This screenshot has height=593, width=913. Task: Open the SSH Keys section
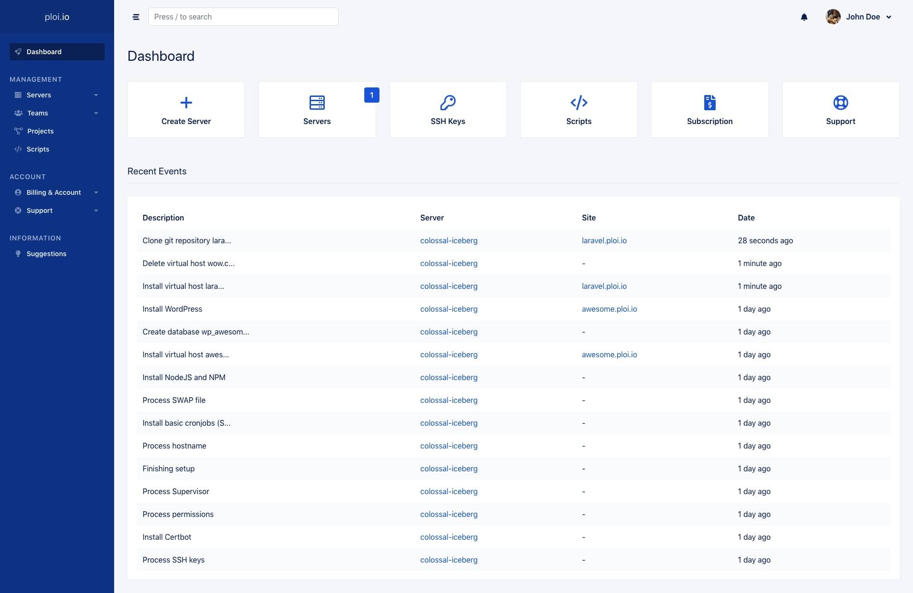coord(447,109)
